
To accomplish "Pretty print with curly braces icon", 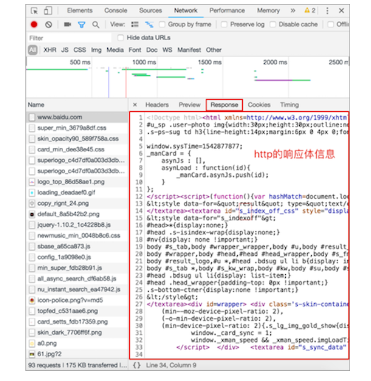I will pyautogui.click(x=137, y=365).
